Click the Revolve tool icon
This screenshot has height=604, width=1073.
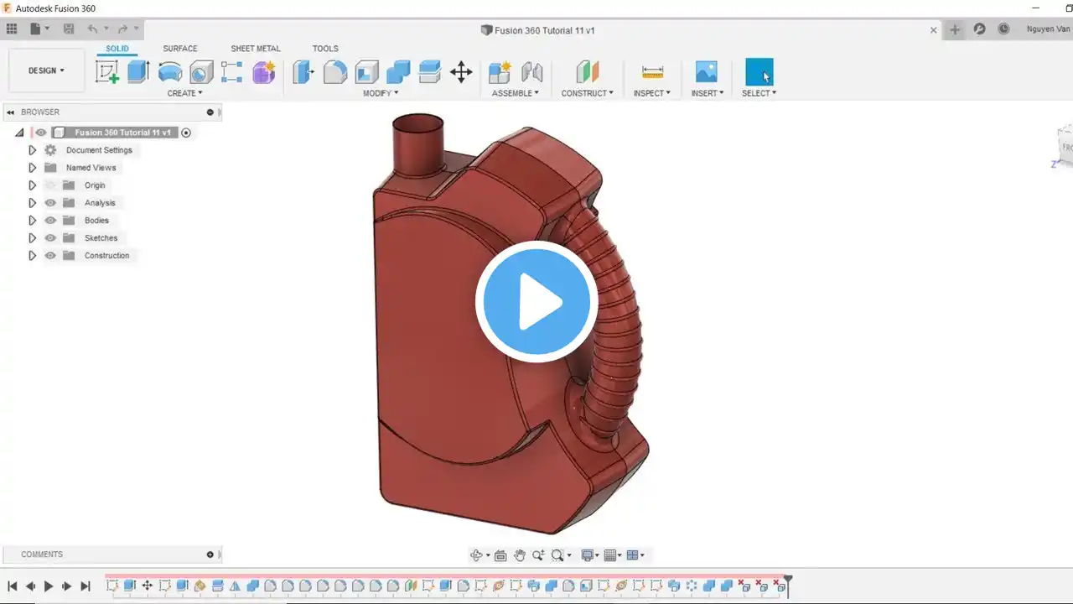pyautogui.click(x=170, y=71)
